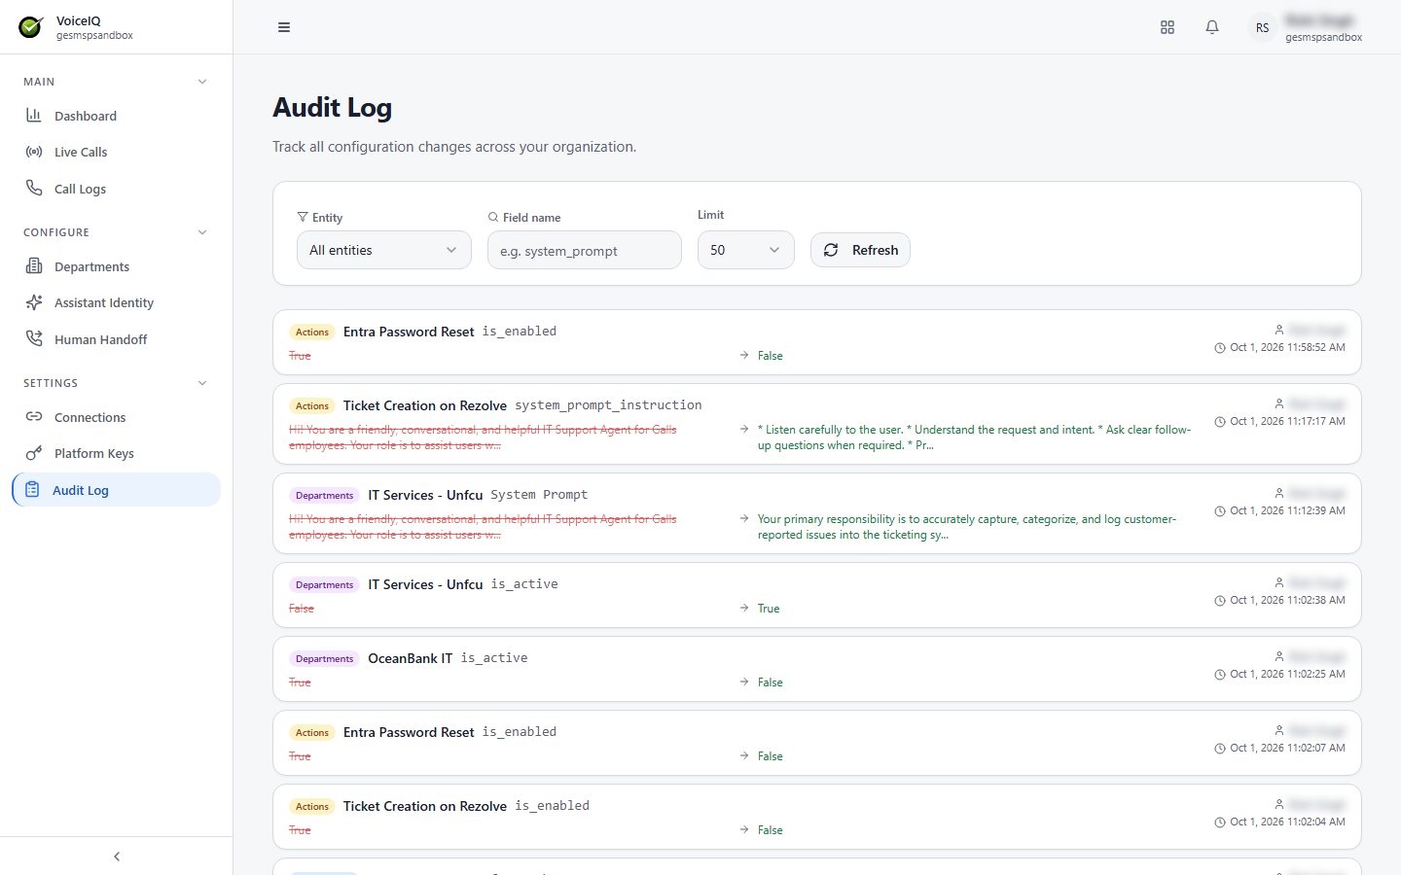Click the Connections link icon
This screenshot has height=875, width=1401.
tap(34, 417)
